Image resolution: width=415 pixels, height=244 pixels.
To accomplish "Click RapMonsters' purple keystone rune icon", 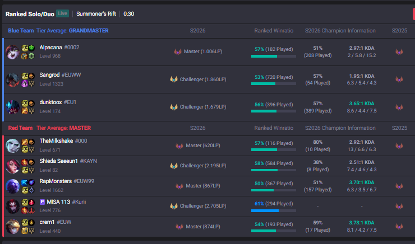I will pos(31,182).
